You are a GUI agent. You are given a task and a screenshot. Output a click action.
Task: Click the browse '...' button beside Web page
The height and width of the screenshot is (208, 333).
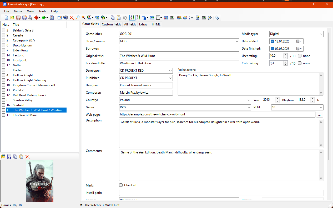tap(319, 115)
